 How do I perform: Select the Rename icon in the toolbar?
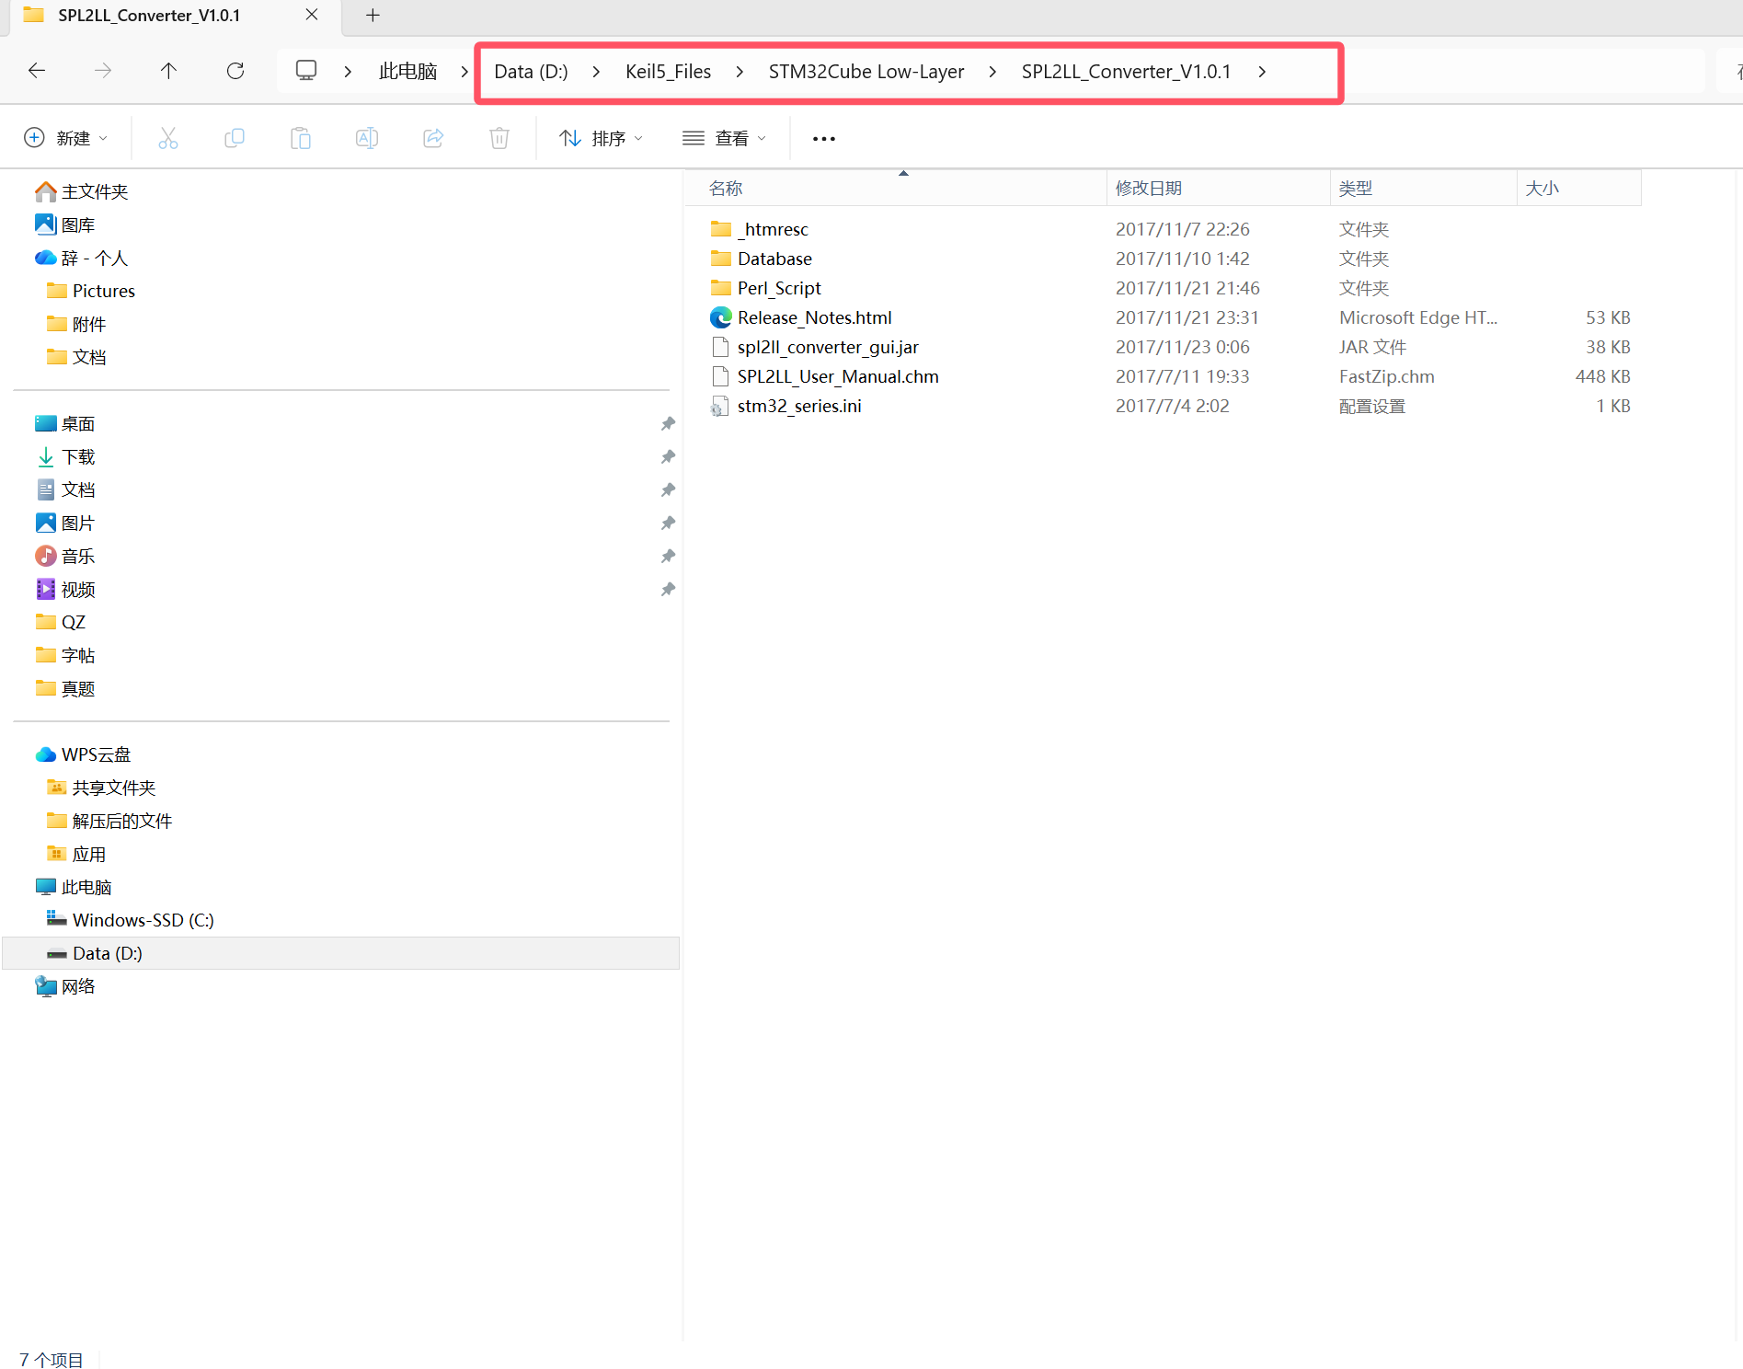coord(366,137)
